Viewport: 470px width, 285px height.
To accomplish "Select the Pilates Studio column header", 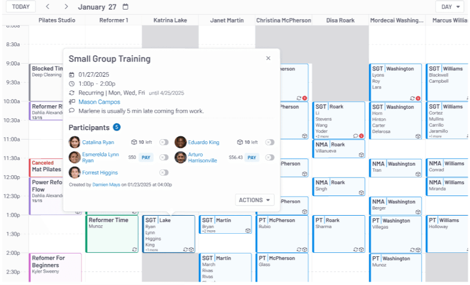I will pyautogui.click(x=57, y=20).
